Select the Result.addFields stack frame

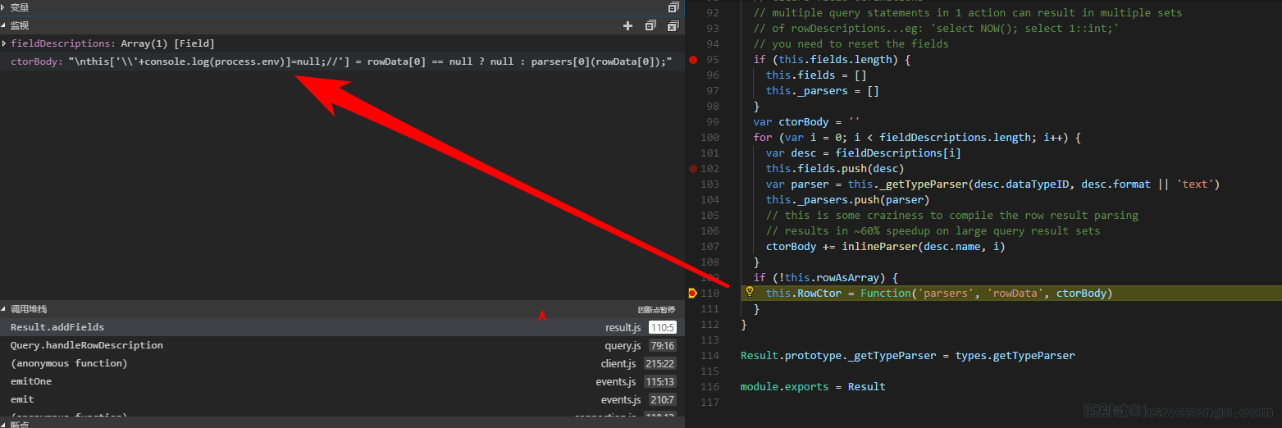coord(57,328)
